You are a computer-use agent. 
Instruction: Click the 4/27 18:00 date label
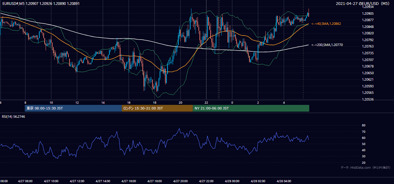[155, 181]
